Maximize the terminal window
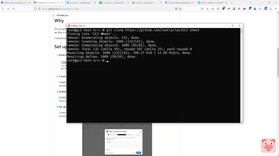Image resolution: width=279 pixels, height=156 pixels. tap(233, 26)
